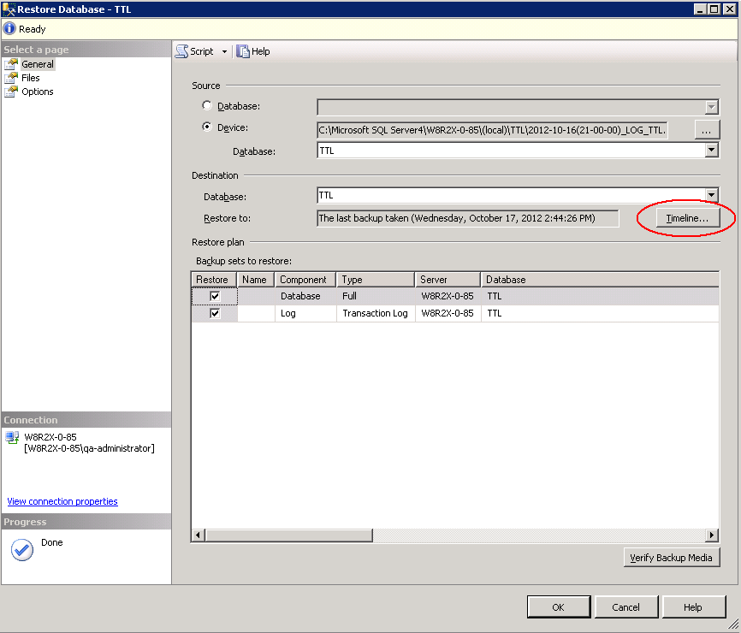This screenshot has width=741, height=633.
Task: Click the Restore column header
Action: 214,280
